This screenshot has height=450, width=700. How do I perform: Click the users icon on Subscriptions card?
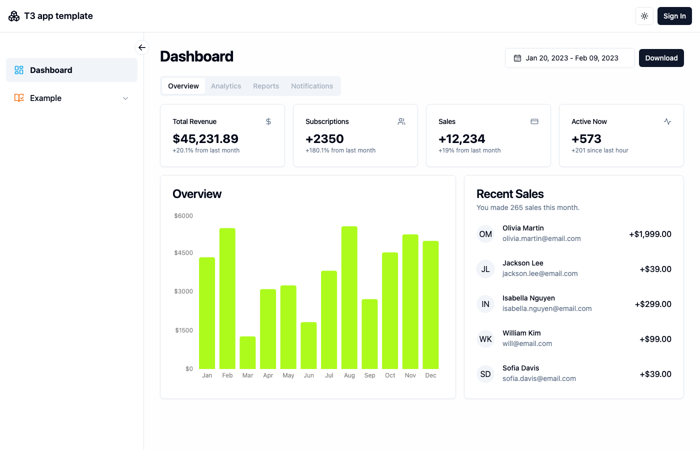point(401,121)
